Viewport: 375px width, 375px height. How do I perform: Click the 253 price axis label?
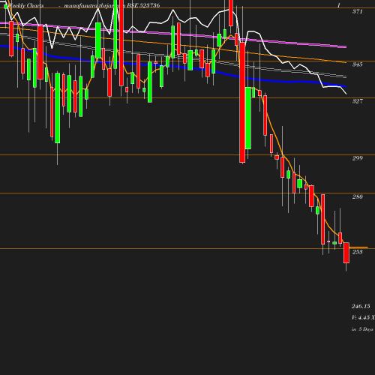(x=357, y=252)
